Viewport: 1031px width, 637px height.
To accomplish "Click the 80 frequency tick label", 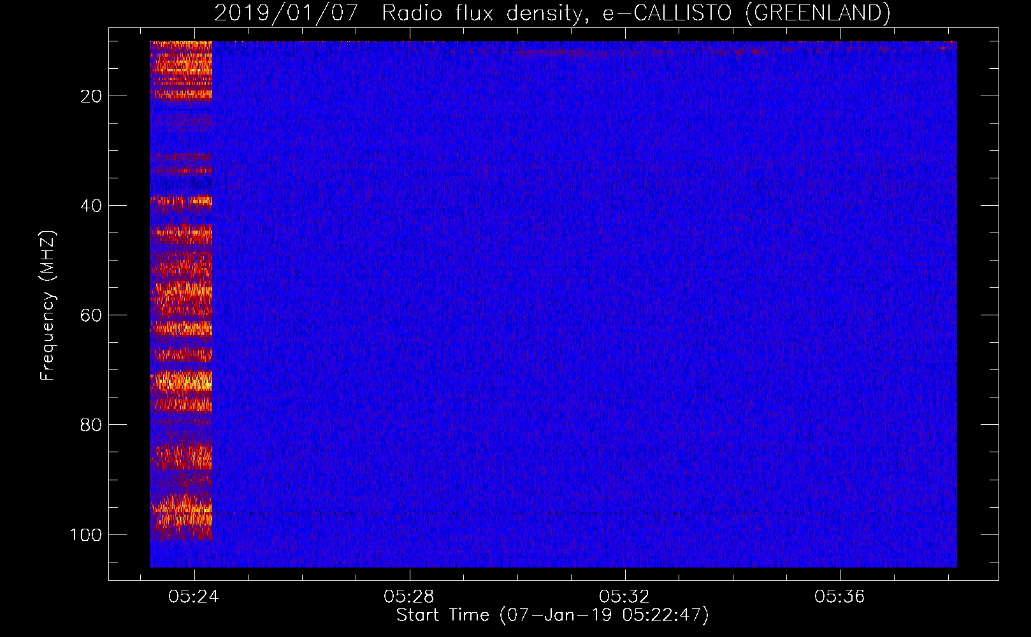I will [x=91, y=425].
